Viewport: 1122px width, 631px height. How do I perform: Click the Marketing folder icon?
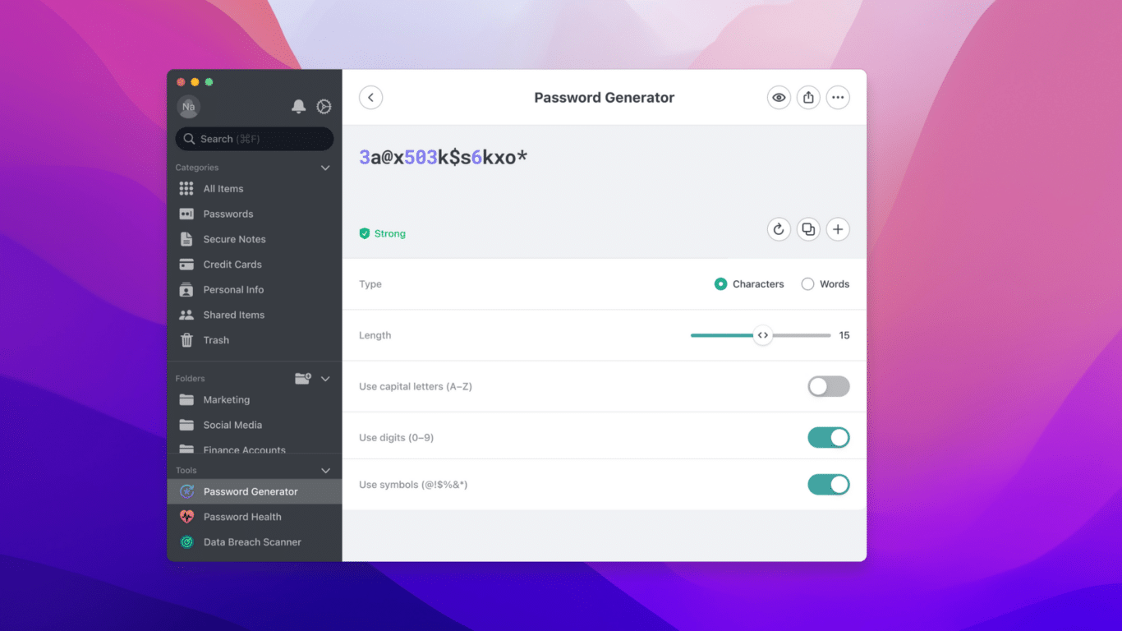(186, 400)
